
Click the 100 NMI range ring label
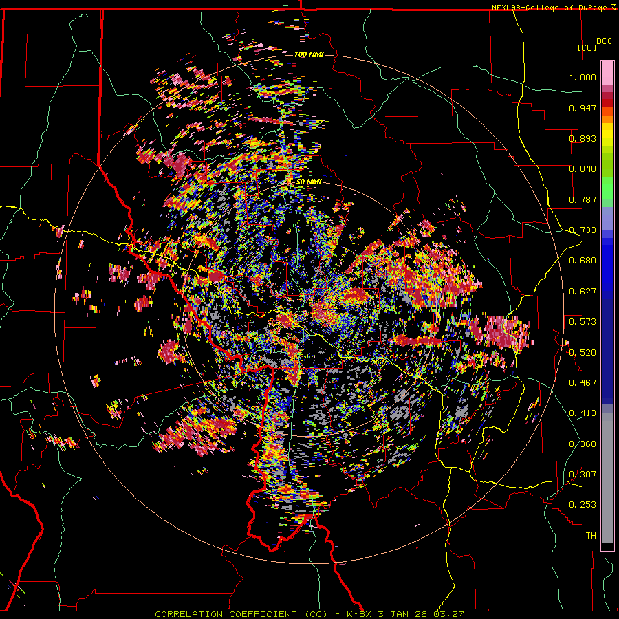point(309,54)
